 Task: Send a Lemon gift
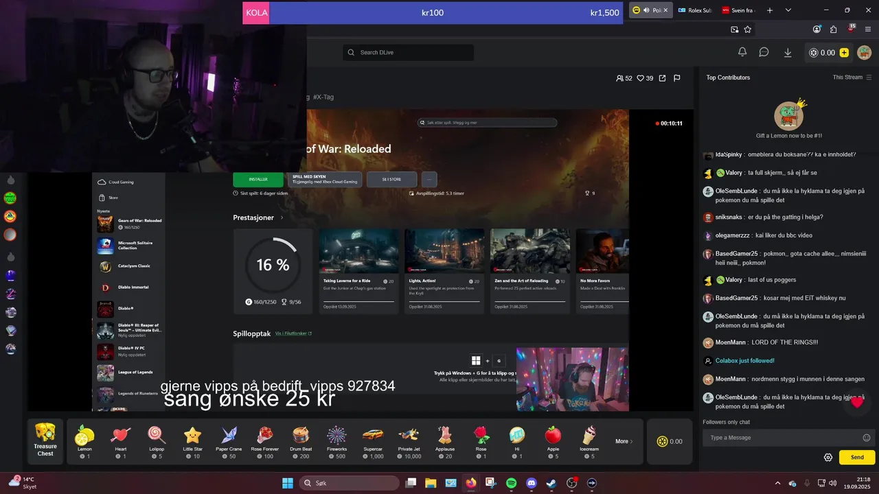click(x=84, y=441)
